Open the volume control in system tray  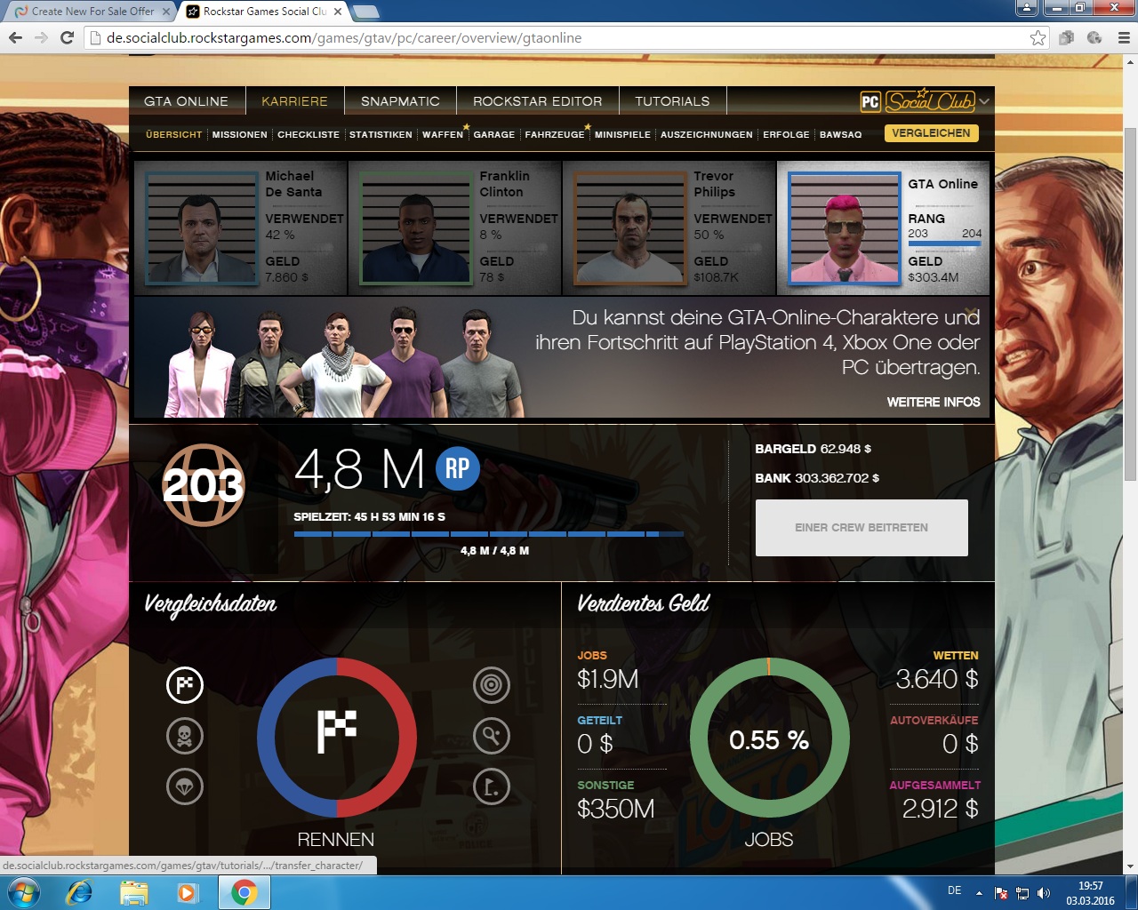coord(1044,893)
